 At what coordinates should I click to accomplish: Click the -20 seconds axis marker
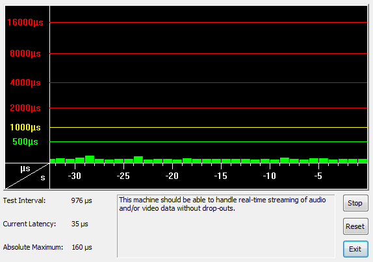coord(172,176)
